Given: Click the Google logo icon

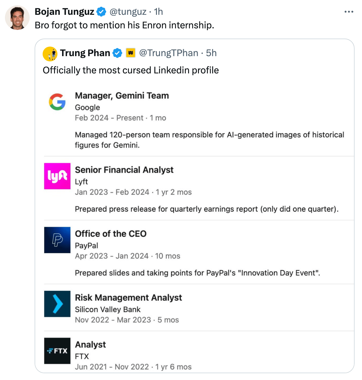Looking at the screenshot, I should [x=57, y=101].
